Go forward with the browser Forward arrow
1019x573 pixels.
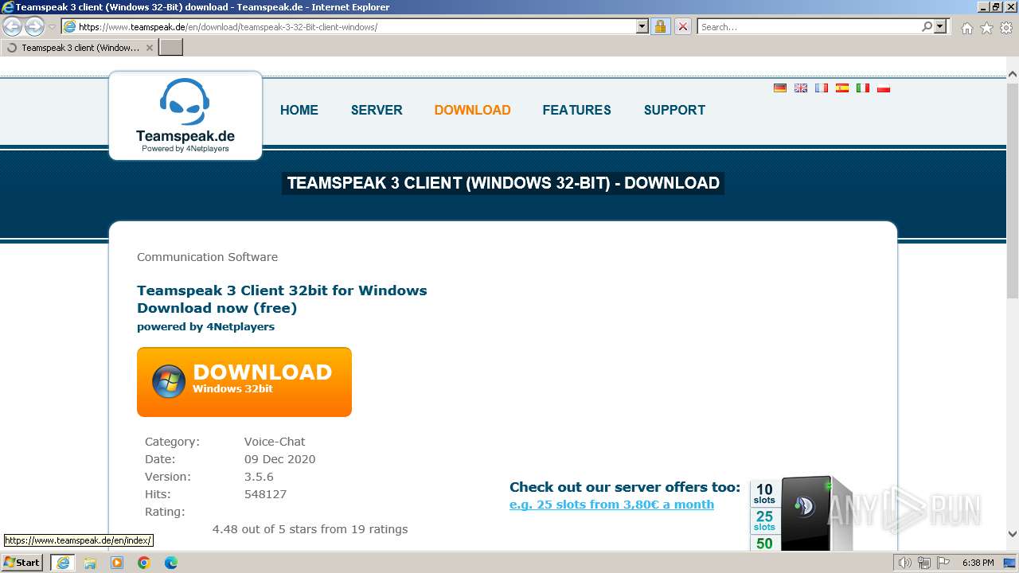point(34,27)
